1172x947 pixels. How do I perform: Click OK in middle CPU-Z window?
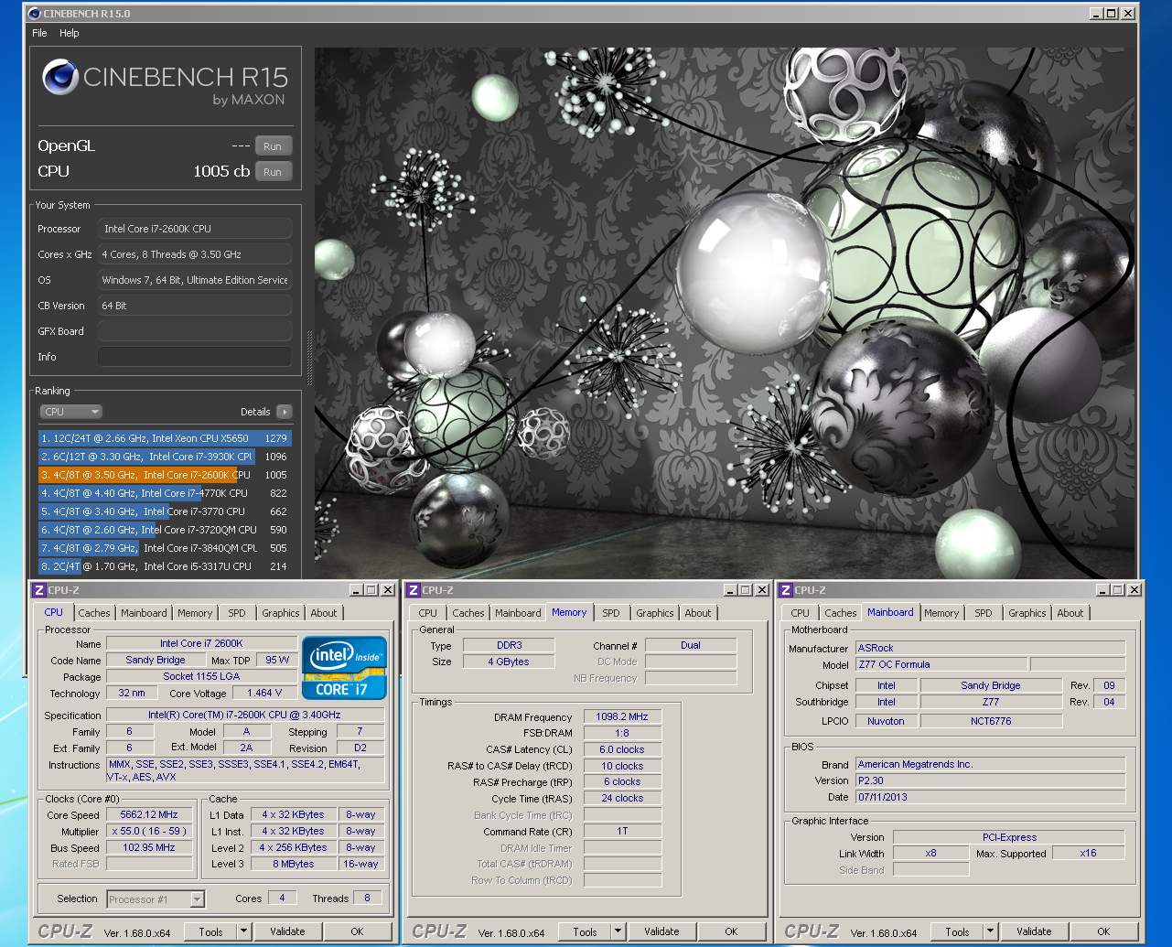coord(731,932)
